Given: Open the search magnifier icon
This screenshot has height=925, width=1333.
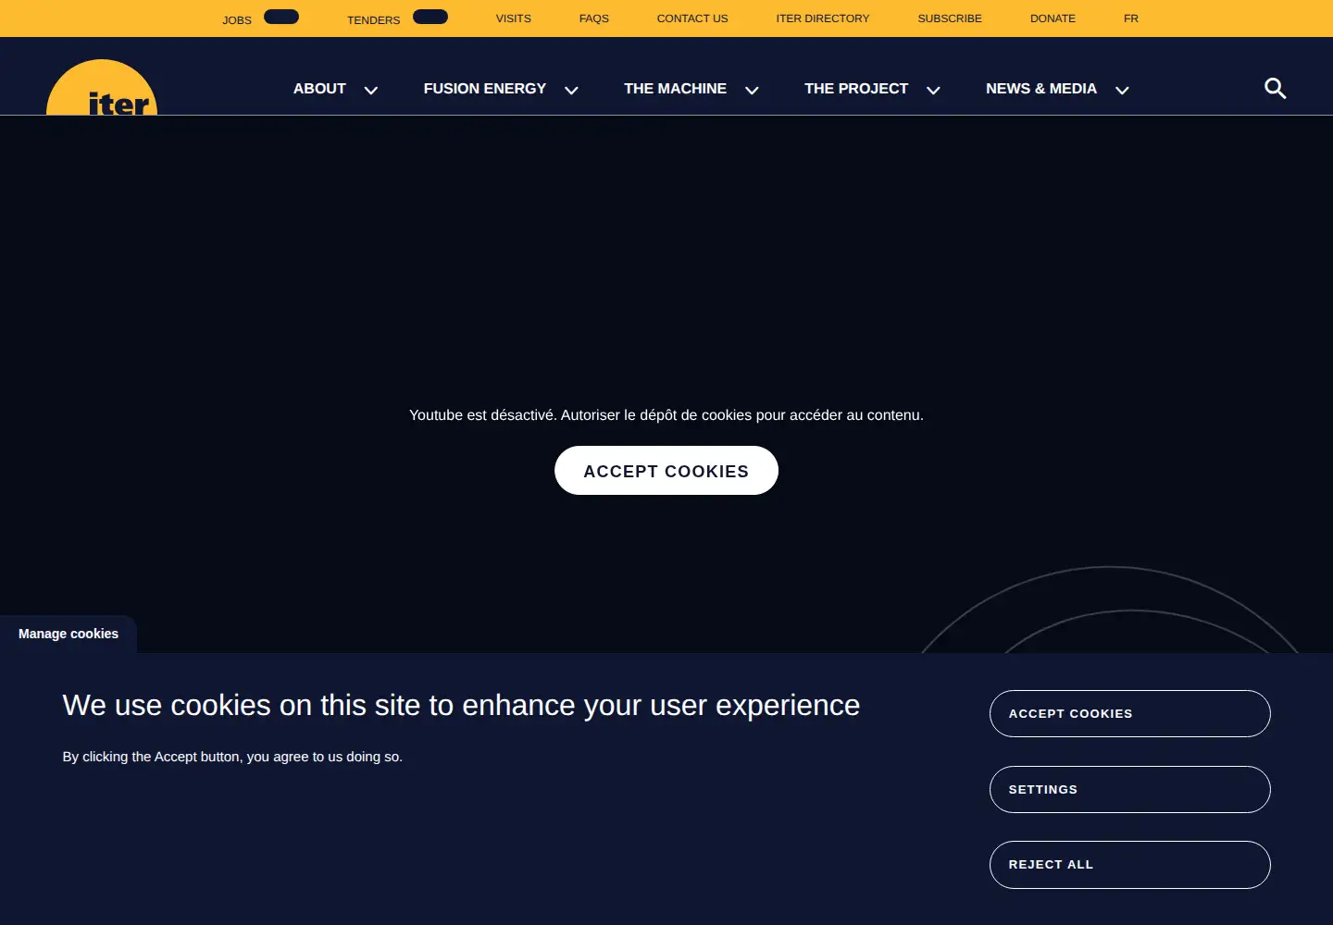Looking at the screenshot, I should point(1276,89).
